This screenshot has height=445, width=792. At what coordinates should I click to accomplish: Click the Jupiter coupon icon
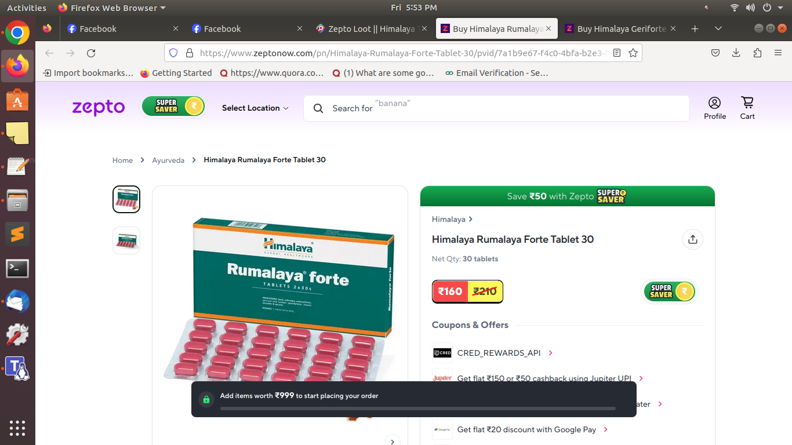[442, 378]
